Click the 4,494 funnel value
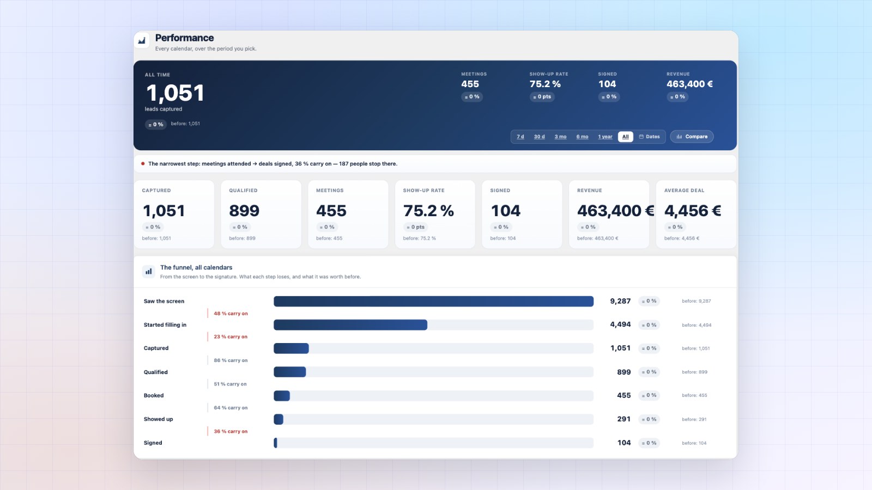This screenshot has width=872, height=490. (620, 324)
